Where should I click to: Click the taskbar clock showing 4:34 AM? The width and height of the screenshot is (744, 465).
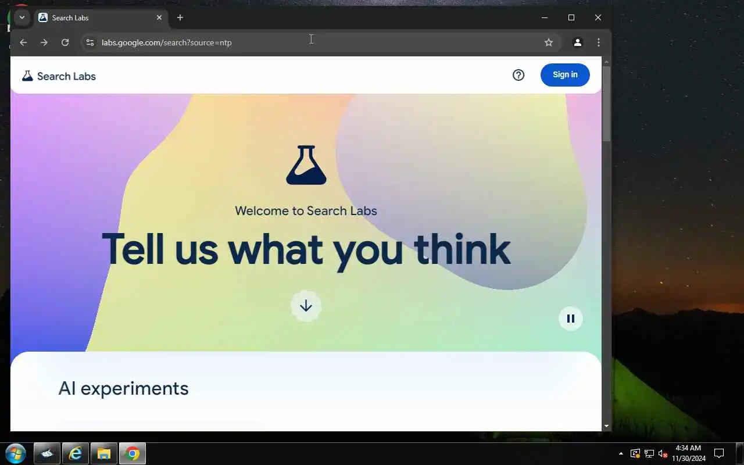[689, 453]
